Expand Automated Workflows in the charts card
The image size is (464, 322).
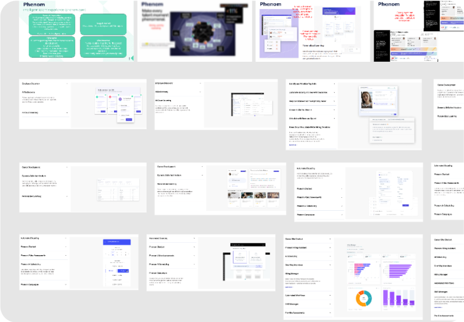click(308, 295)
